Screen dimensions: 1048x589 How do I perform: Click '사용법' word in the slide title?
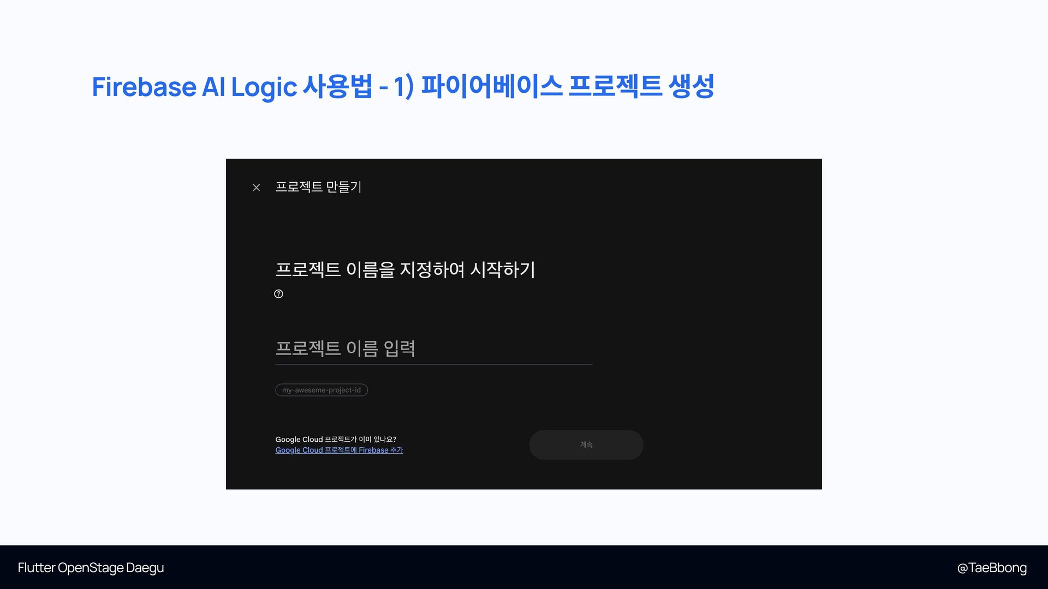337,86
